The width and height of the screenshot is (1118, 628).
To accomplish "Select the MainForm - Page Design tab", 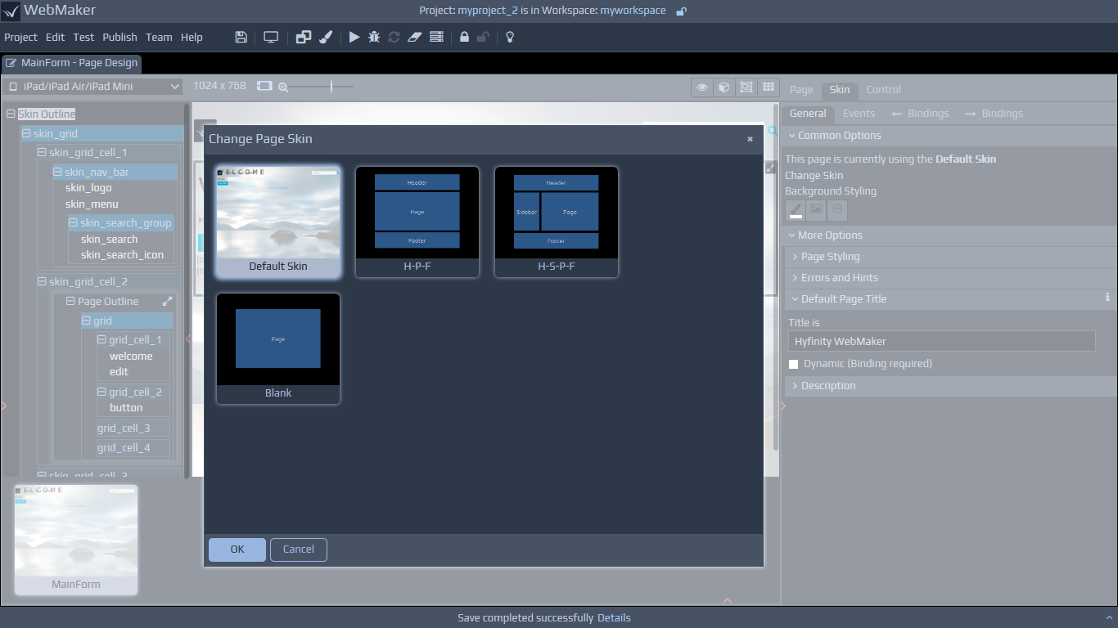I will (x=71, y=63).
